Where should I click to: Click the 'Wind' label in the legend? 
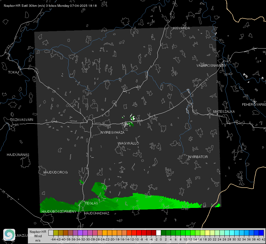click(x=38, y=236)
